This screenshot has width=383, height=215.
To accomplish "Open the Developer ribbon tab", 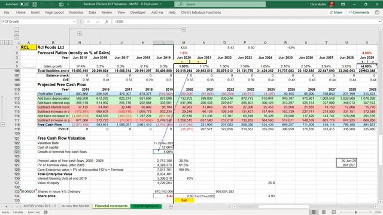I will (138, 12).
